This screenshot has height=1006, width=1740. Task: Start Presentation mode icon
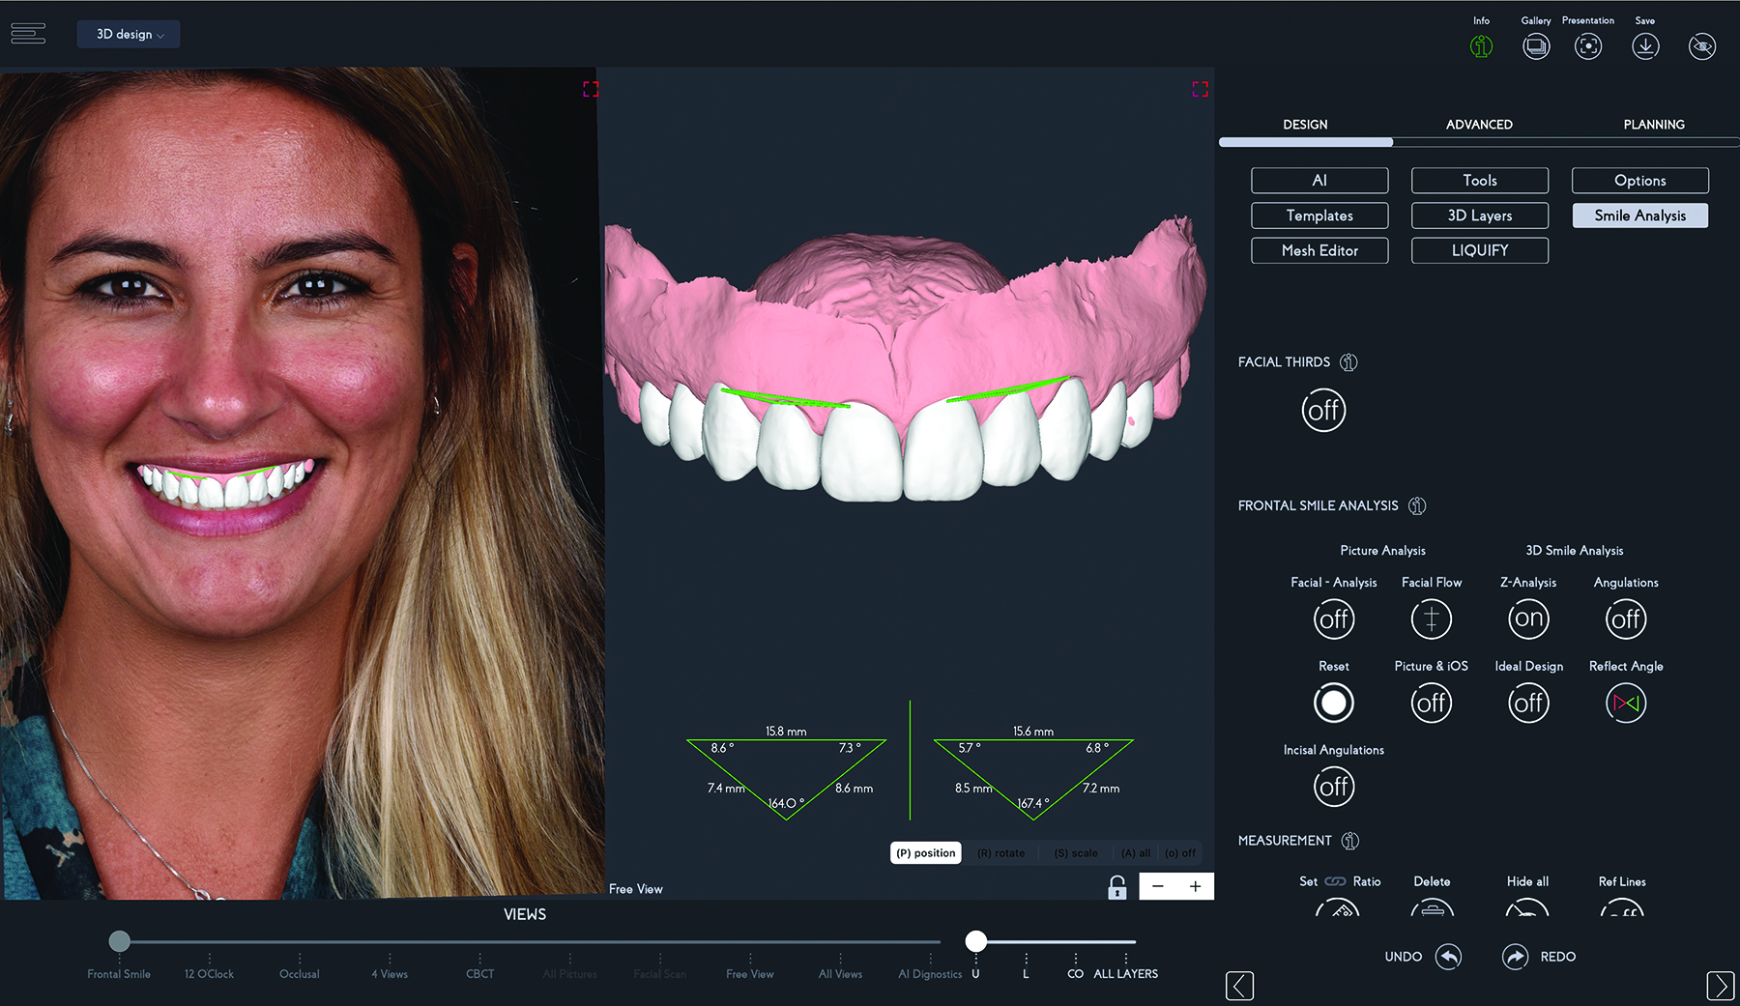click(x=1588, y=46)
